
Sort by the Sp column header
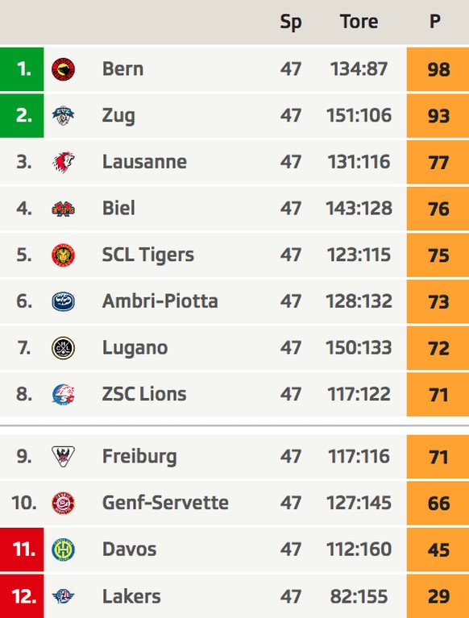click(291, 23)
